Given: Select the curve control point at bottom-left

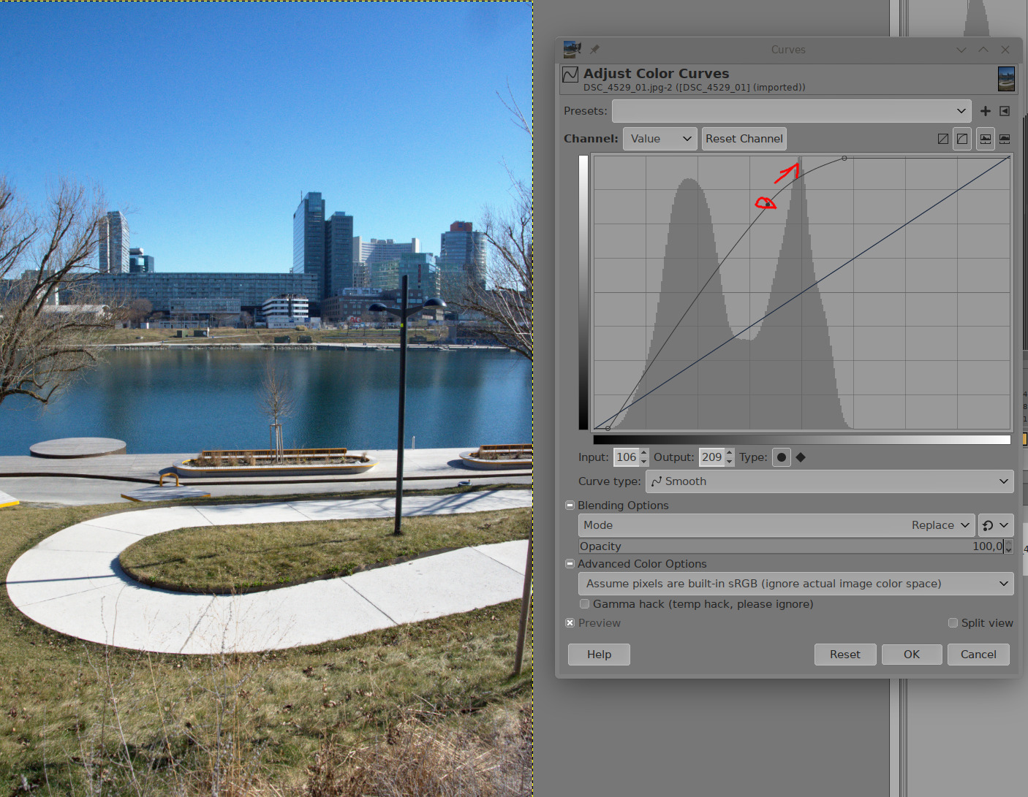Looking at the screenshot, I should pyautogui.click(x=608, y=428).
